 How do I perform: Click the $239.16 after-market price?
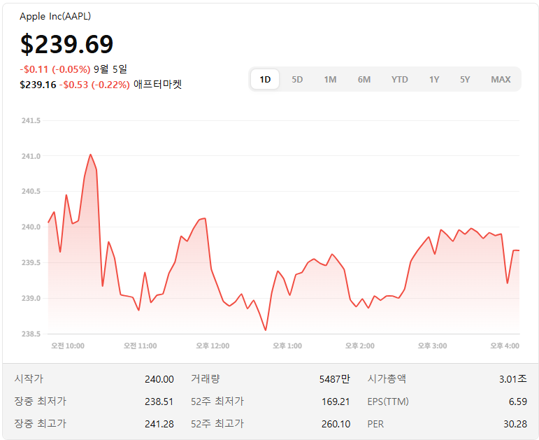(x=38, y=85)
